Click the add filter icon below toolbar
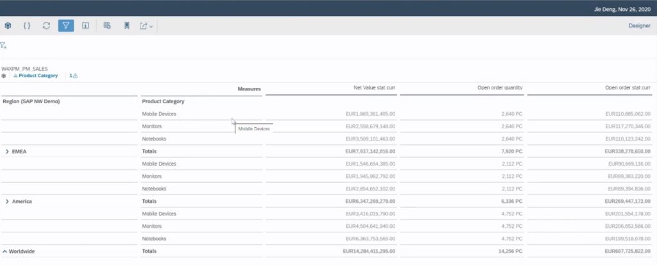This screenshot has height=265, width=657. tap(4, 46)
